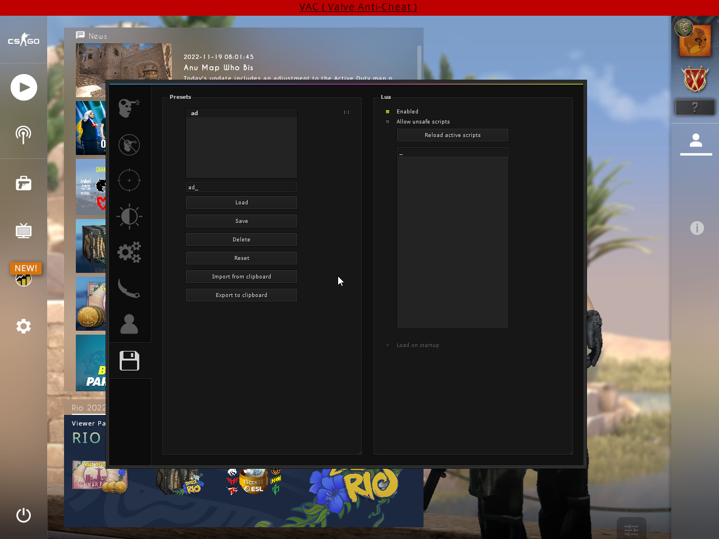The width and height of the screenshot is (719, 539).
Task: Click Export to clipboard button
Action: tap(242, 295)
